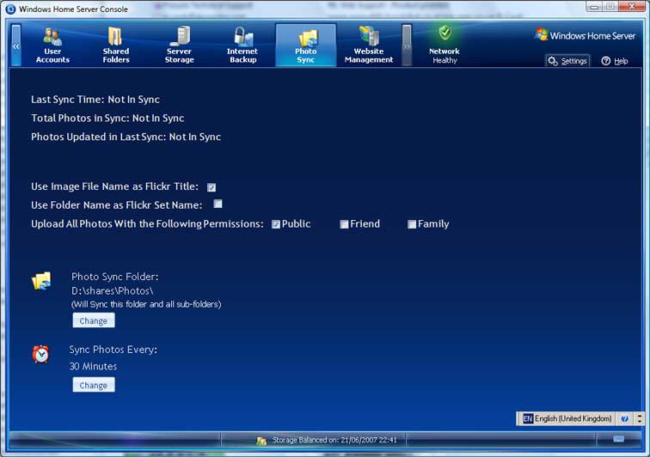Viewport: 650px width, 457px height.
Task: Open the Settings button
Action: (x=567, y=61)
